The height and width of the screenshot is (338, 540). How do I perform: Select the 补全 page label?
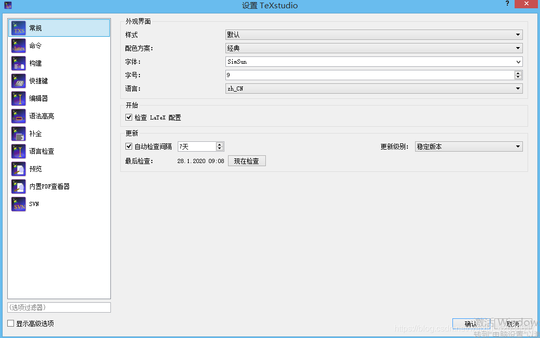[35, 134]
